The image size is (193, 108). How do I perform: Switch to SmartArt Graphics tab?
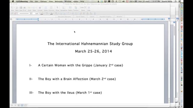106,17
